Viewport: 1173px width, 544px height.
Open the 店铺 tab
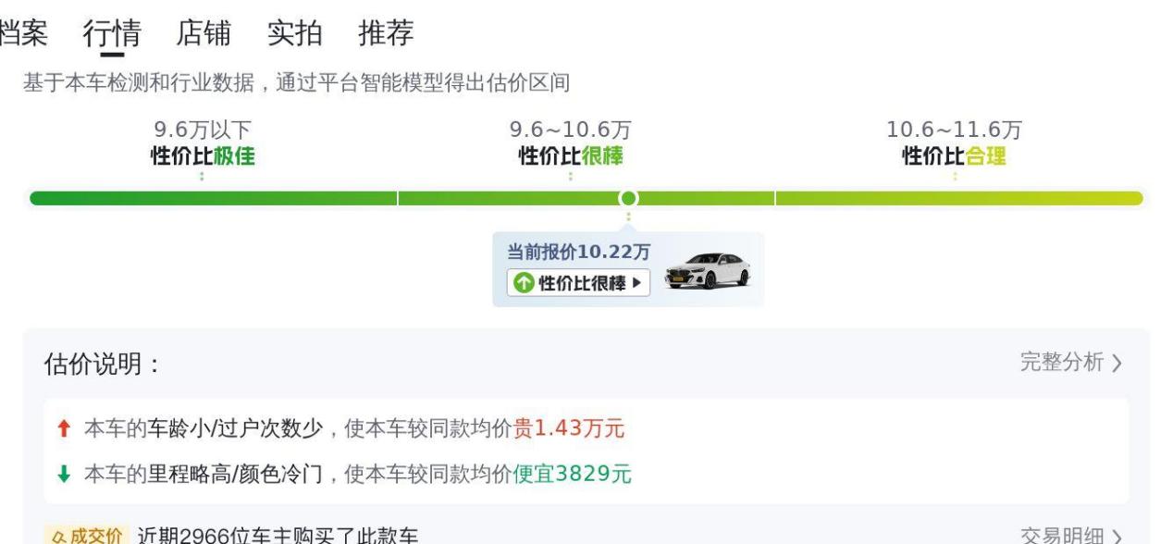(204, 34)
